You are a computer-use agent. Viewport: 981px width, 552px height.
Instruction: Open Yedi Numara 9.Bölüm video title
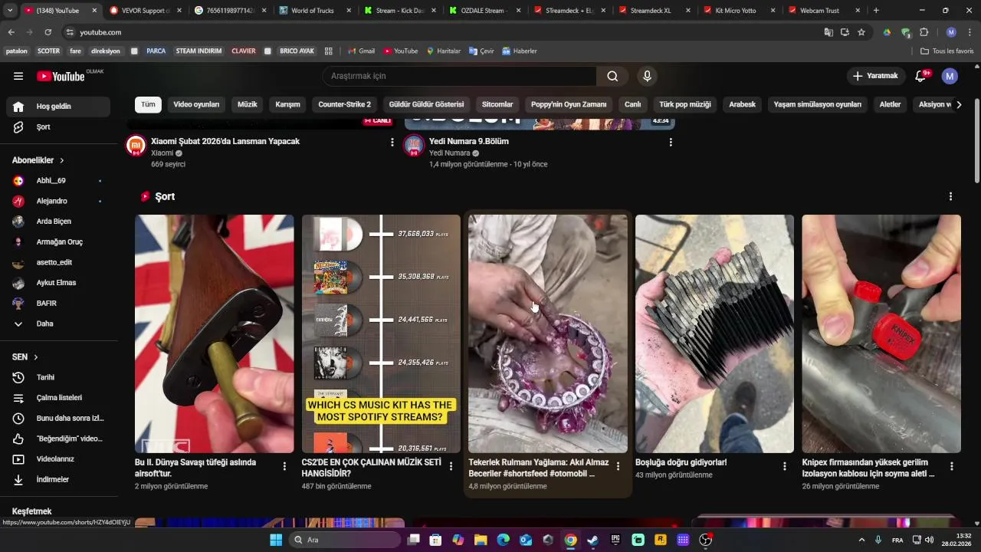tap(469, 141)
